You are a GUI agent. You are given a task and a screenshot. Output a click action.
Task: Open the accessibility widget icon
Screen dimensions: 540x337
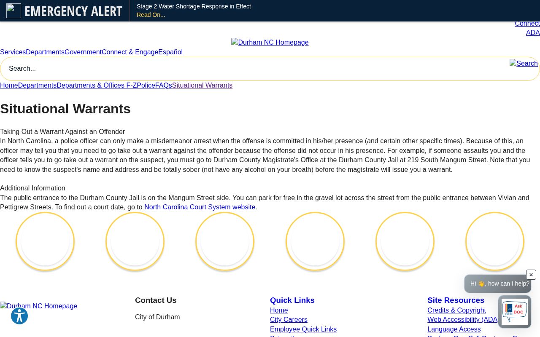[19, 316]
